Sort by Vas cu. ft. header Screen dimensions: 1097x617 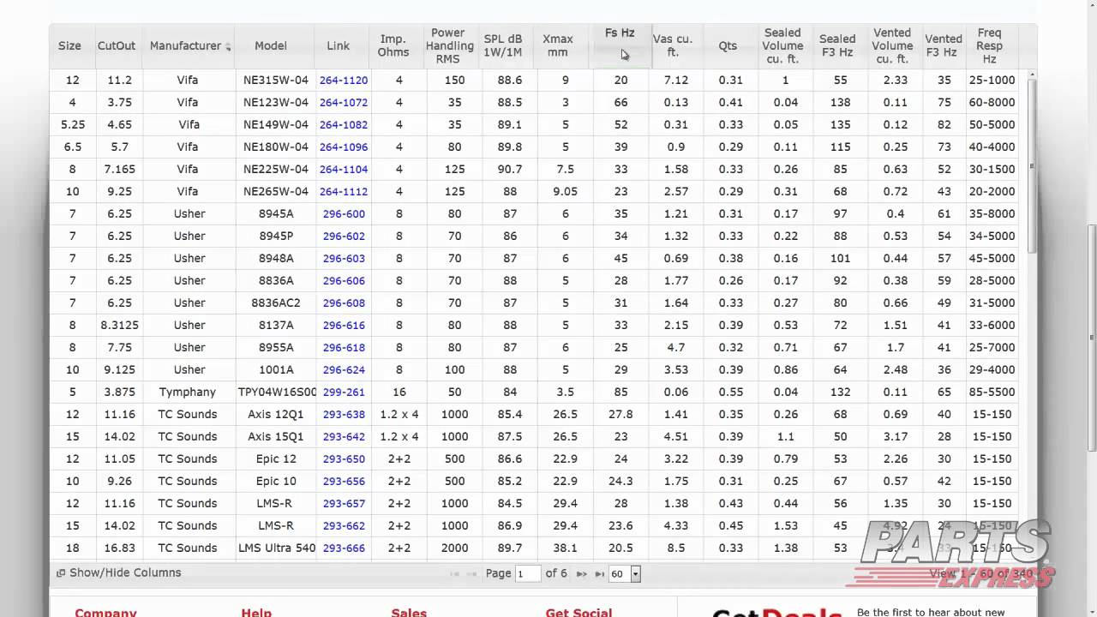673,45
